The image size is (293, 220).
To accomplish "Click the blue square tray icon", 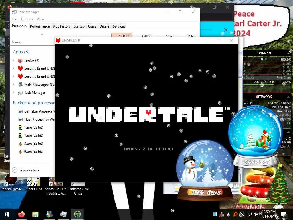I will [215, 214].
